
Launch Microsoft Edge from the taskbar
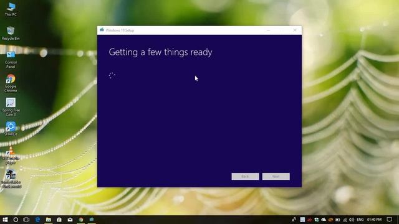pyautogui.click(x=37, y=220)
